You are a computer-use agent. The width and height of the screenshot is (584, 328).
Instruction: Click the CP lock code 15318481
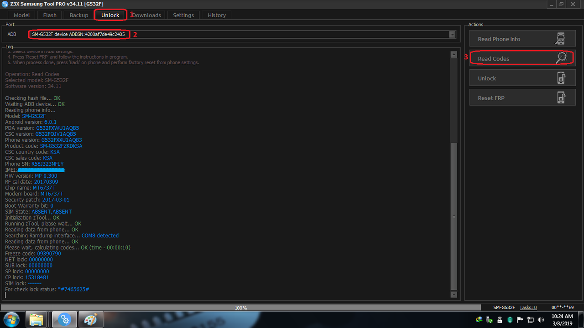tap(37, 277)
